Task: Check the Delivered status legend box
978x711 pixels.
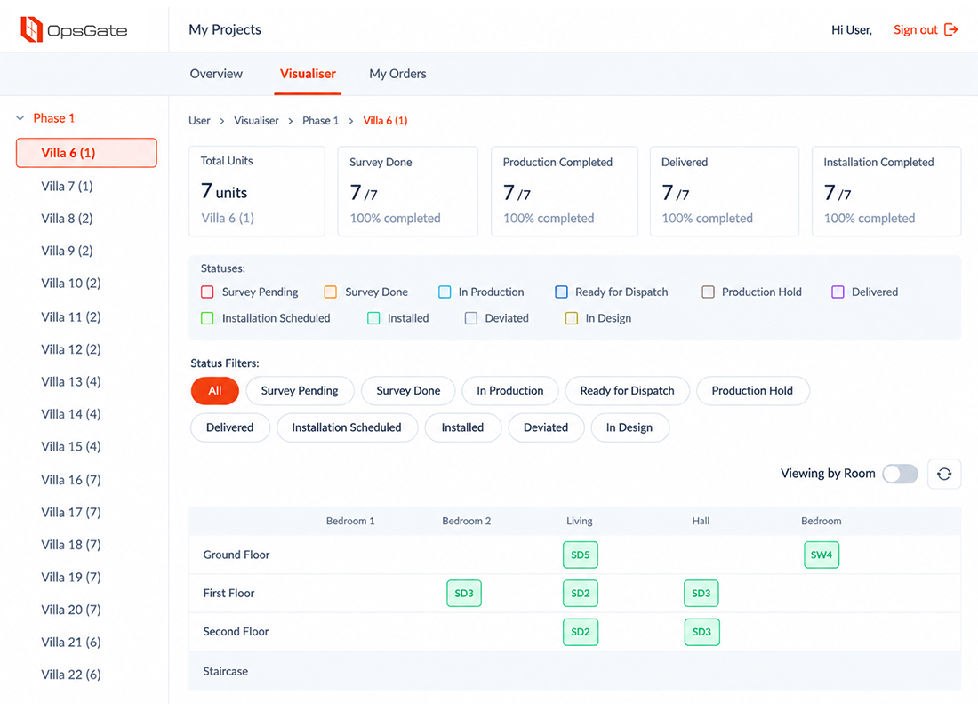Action: tap(838, 292)
